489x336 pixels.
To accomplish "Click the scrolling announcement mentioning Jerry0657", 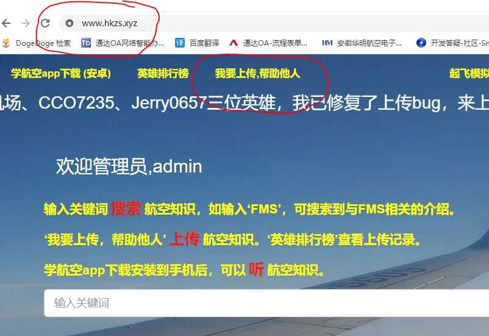I will click(245, 103).
